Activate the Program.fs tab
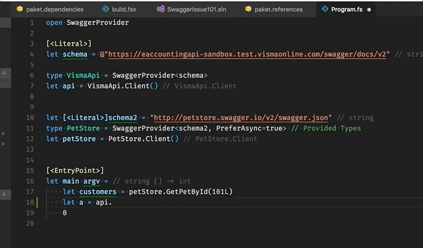The width and height of the screenshot is (423, 248). [x=346, y=9]
